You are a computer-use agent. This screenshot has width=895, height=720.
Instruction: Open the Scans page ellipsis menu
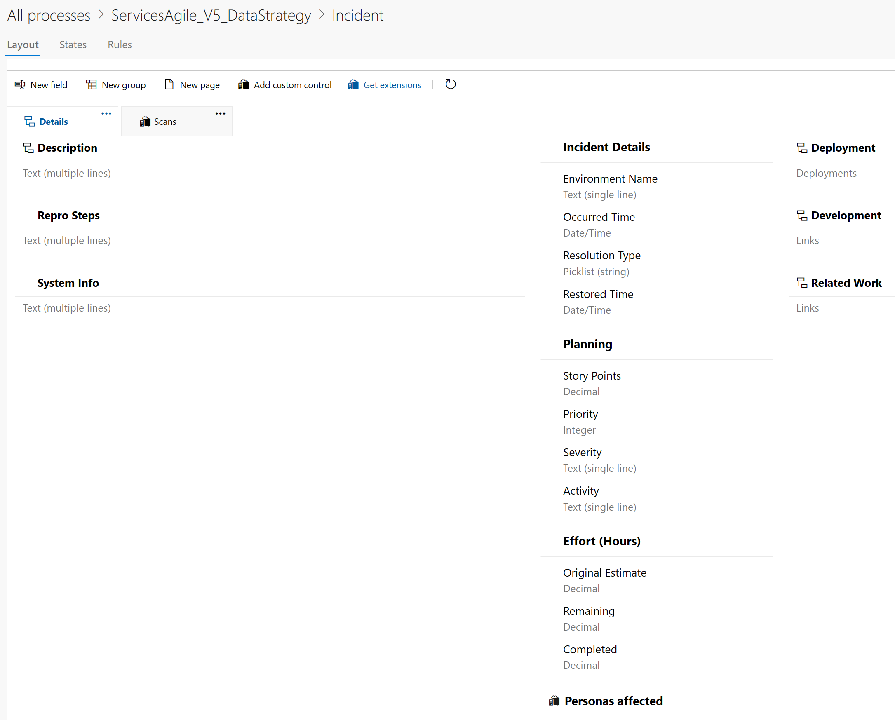pos(221,113)
